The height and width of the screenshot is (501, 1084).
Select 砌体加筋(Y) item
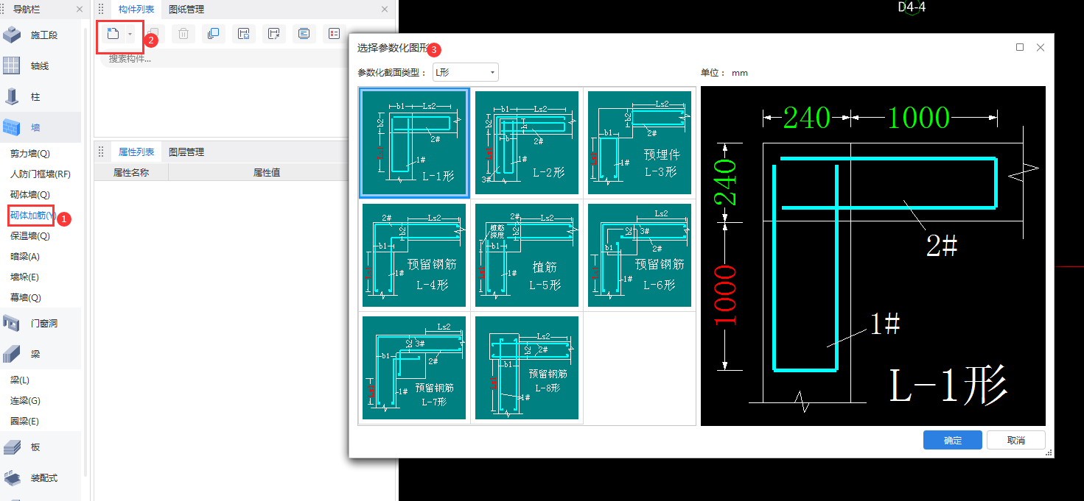(x=32, y=216)
